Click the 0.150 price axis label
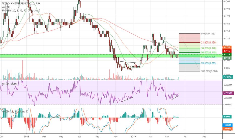Screen dimensions: 235x139 coord(227,31)
